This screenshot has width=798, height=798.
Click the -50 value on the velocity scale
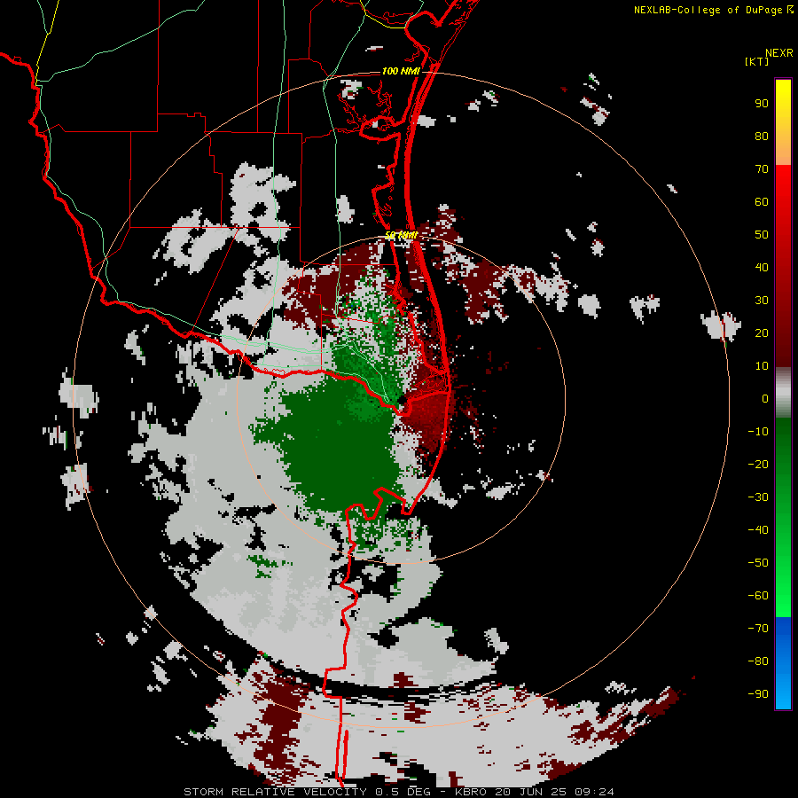[x=758, y=563]
